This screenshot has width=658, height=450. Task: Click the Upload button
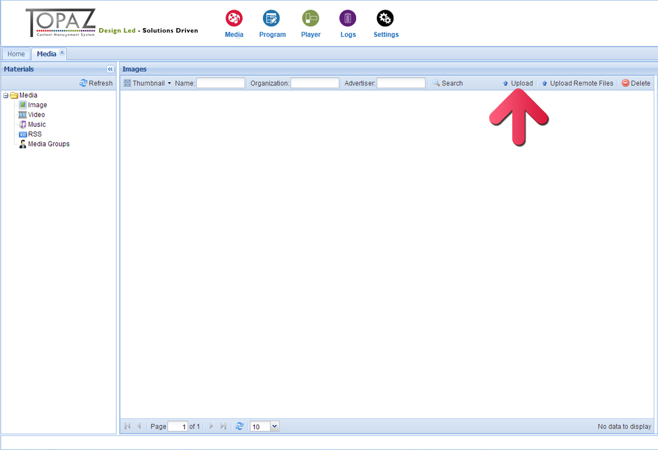coord(518,83)
